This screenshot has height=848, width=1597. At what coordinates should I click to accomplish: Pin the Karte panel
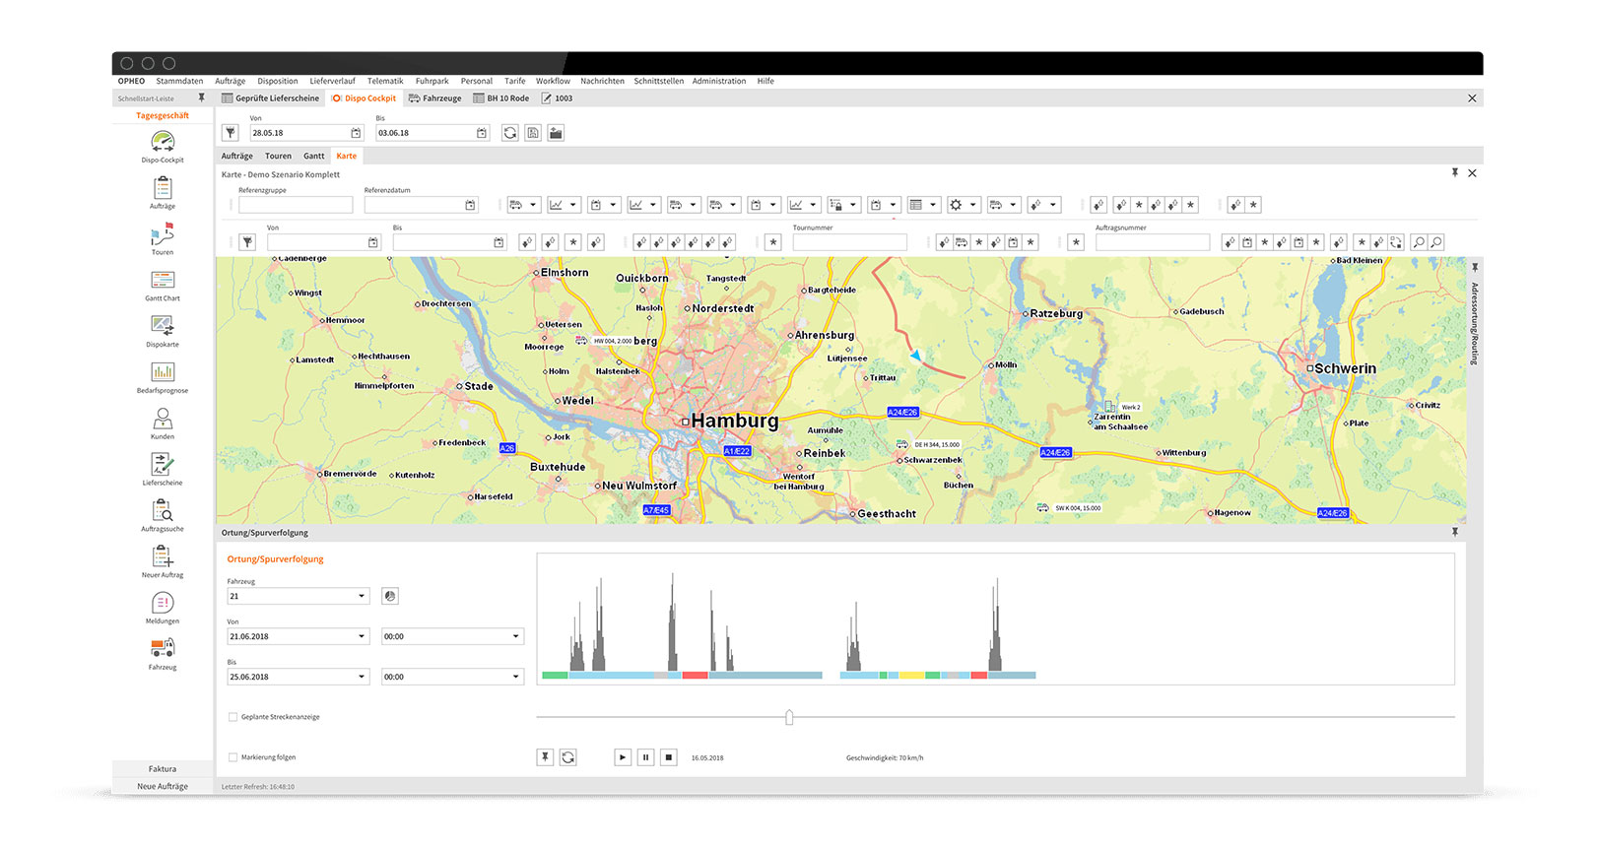click(x=1454, y=172)
